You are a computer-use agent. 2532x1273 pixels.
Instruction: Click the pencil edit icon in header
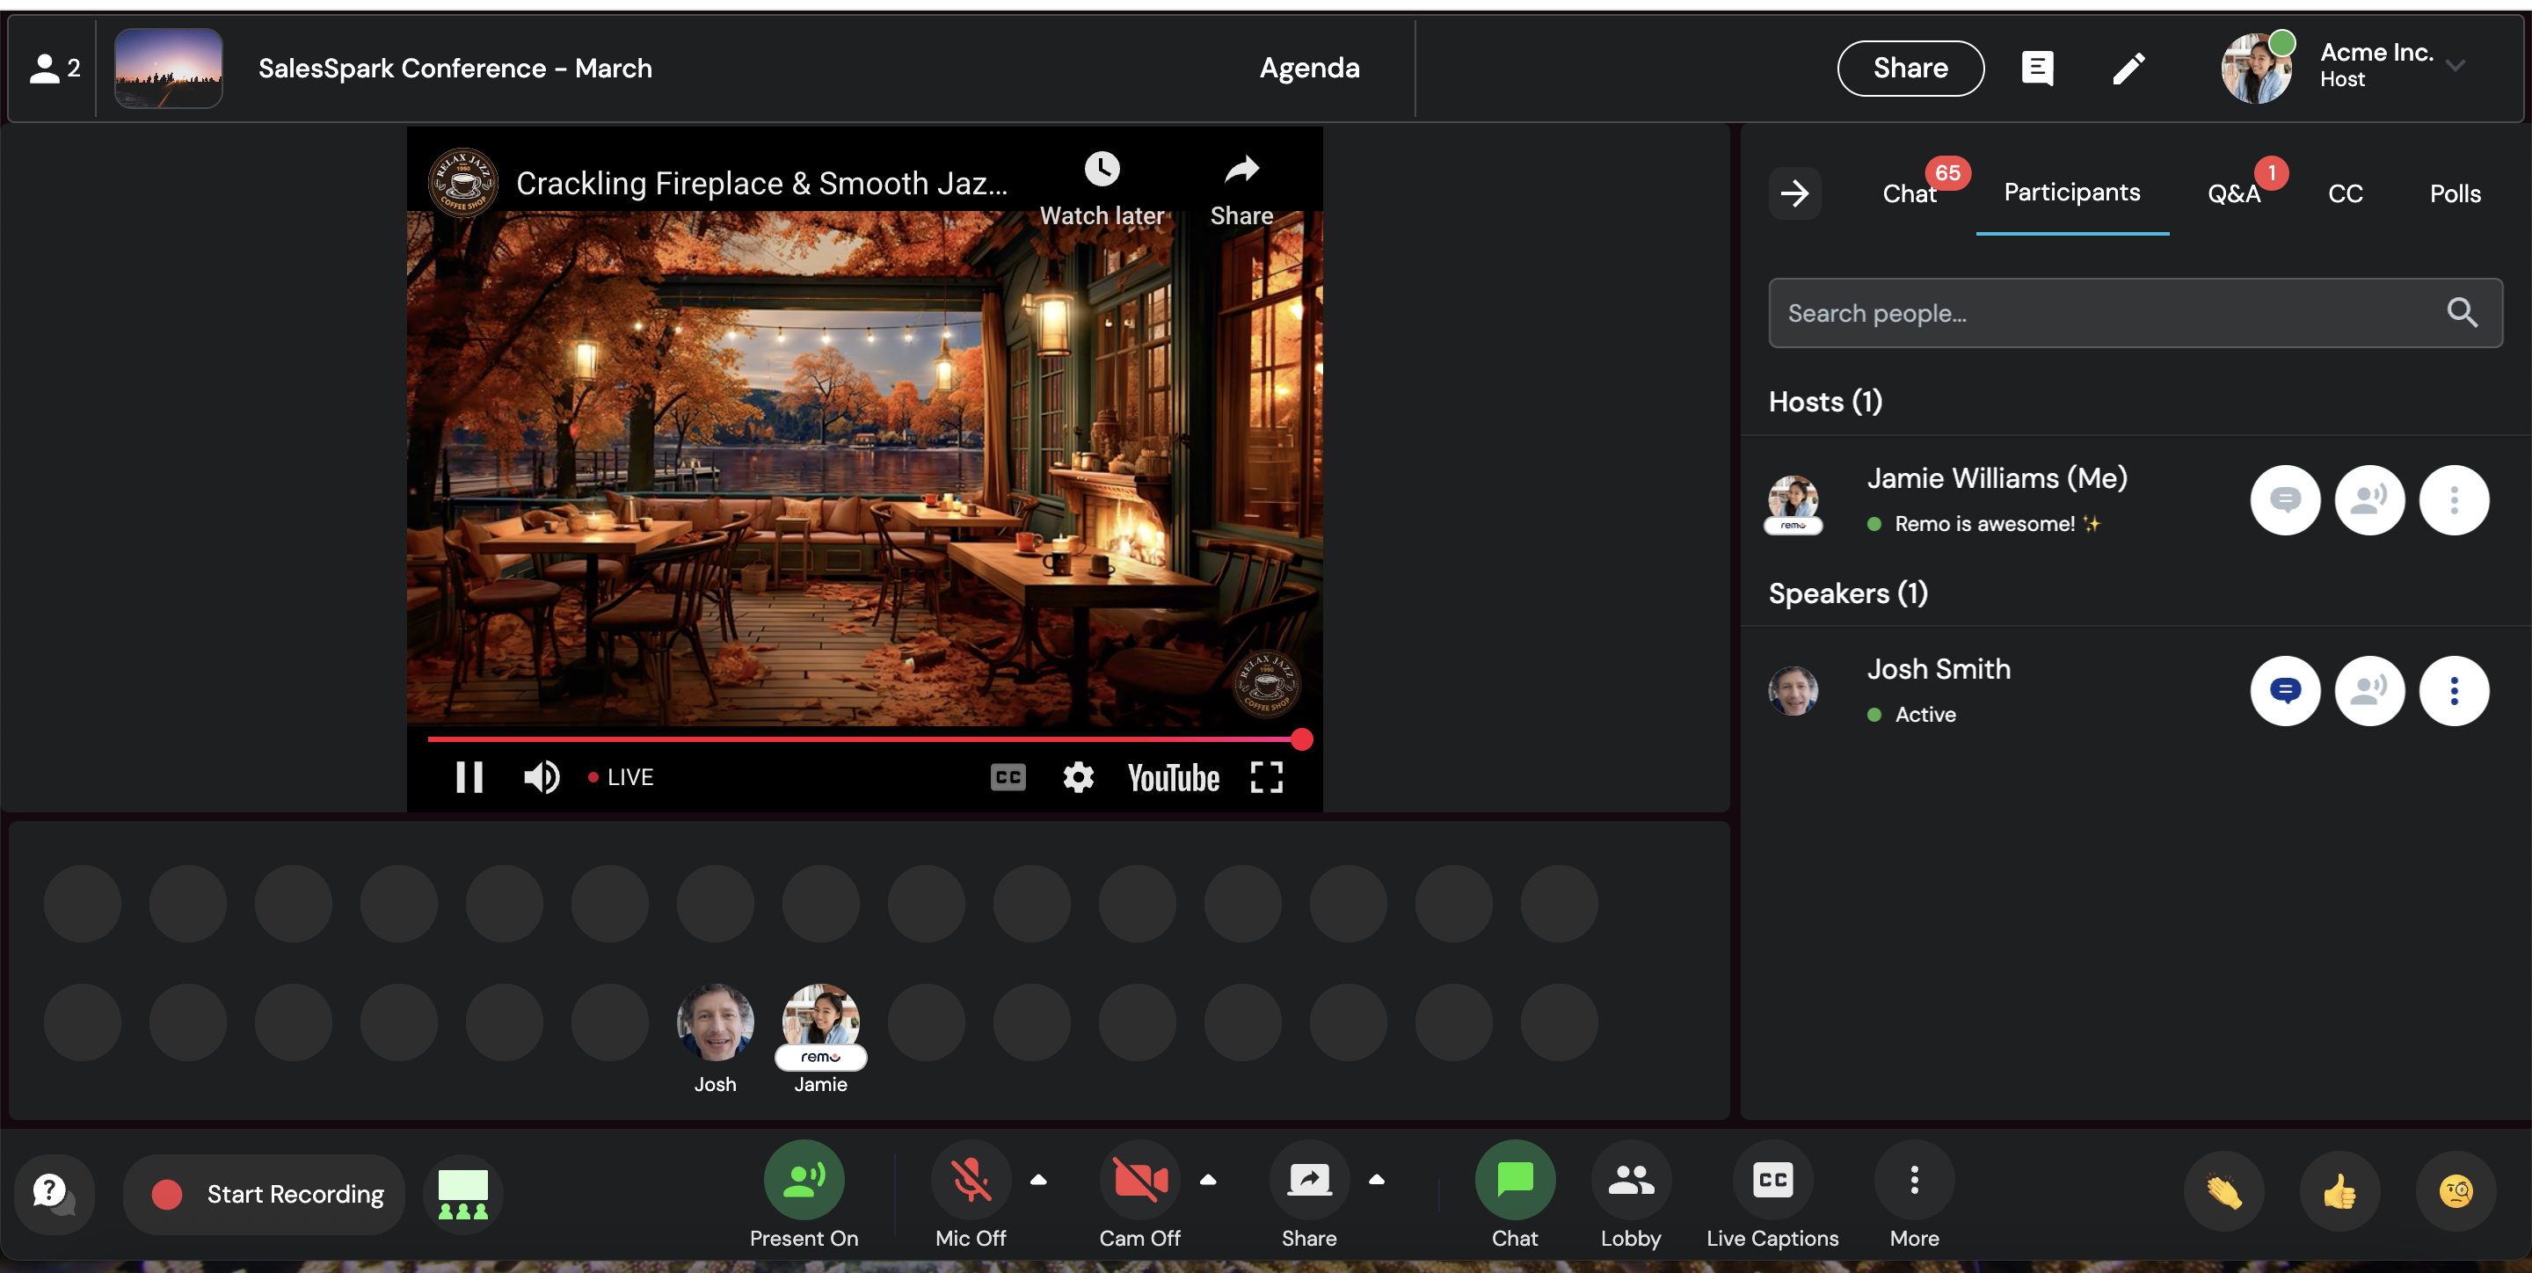(2128, 69)
